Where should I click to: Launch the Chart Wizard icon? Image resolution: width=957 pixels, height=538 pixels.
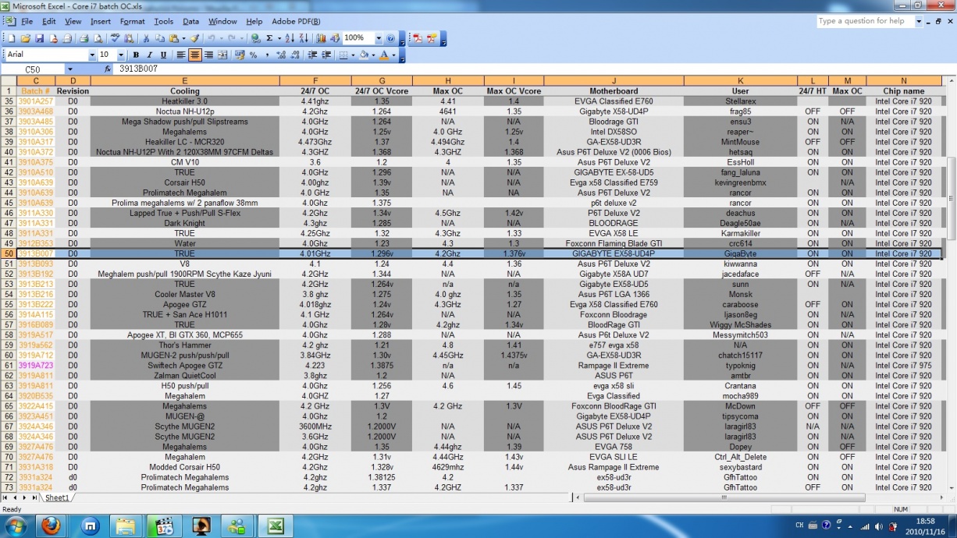click(321, 38)
